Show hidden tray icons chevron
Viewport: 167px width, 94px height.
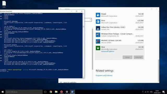[x=143, y=92]
